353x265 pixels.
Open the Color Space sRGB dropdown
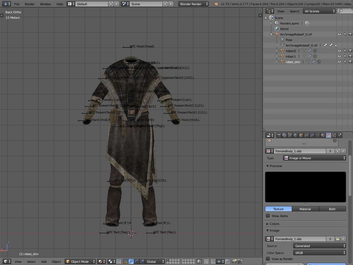[319, 253]
